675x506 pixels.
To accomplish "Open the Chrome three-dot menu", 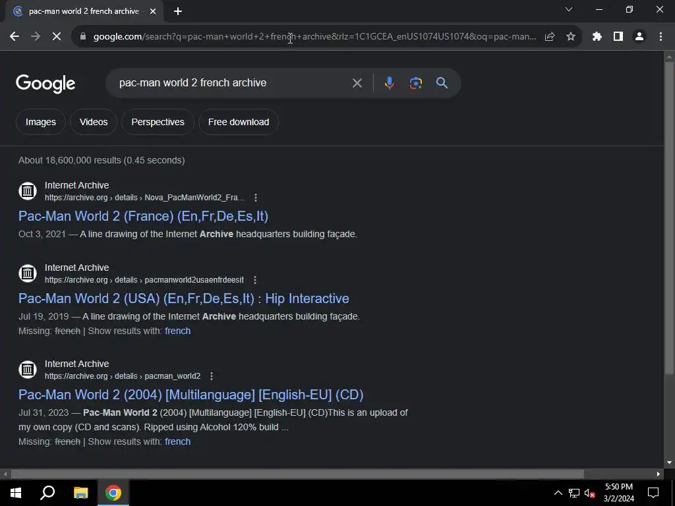I will coord(660,37).
